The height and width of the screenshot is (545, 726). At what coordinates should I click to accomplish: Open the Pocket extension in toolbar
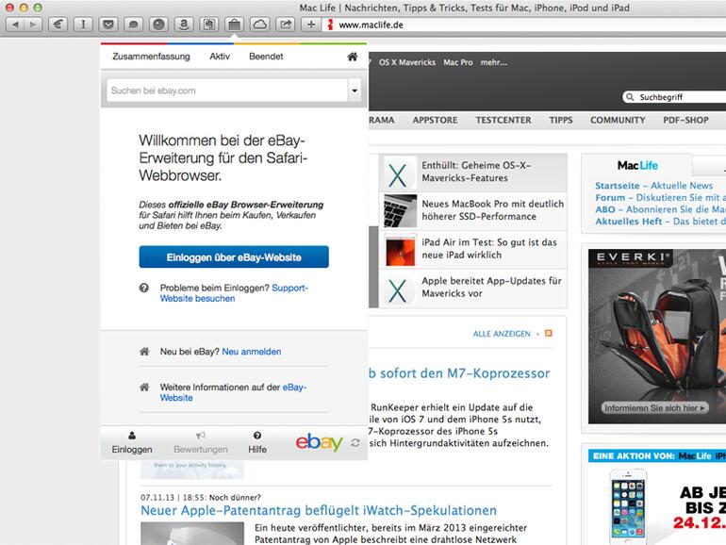coord(108,23)
